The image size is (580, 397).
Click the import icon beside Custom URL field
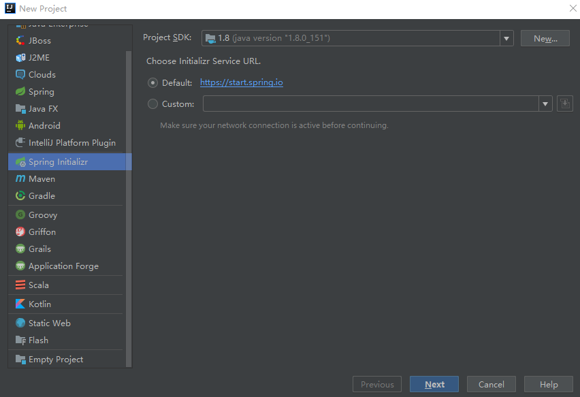coord(565,104)
